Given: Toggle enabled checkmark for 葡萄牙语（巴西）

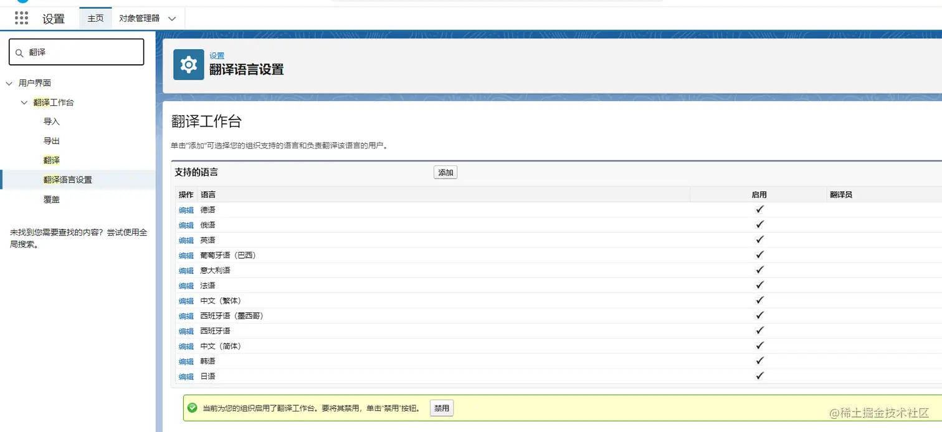Looking at the screenshot, I should click(x=759, y=255).
